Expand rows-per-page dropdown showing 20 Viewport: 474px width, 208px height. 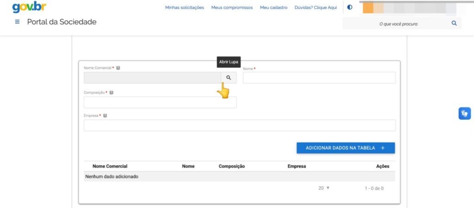[324, 188]
